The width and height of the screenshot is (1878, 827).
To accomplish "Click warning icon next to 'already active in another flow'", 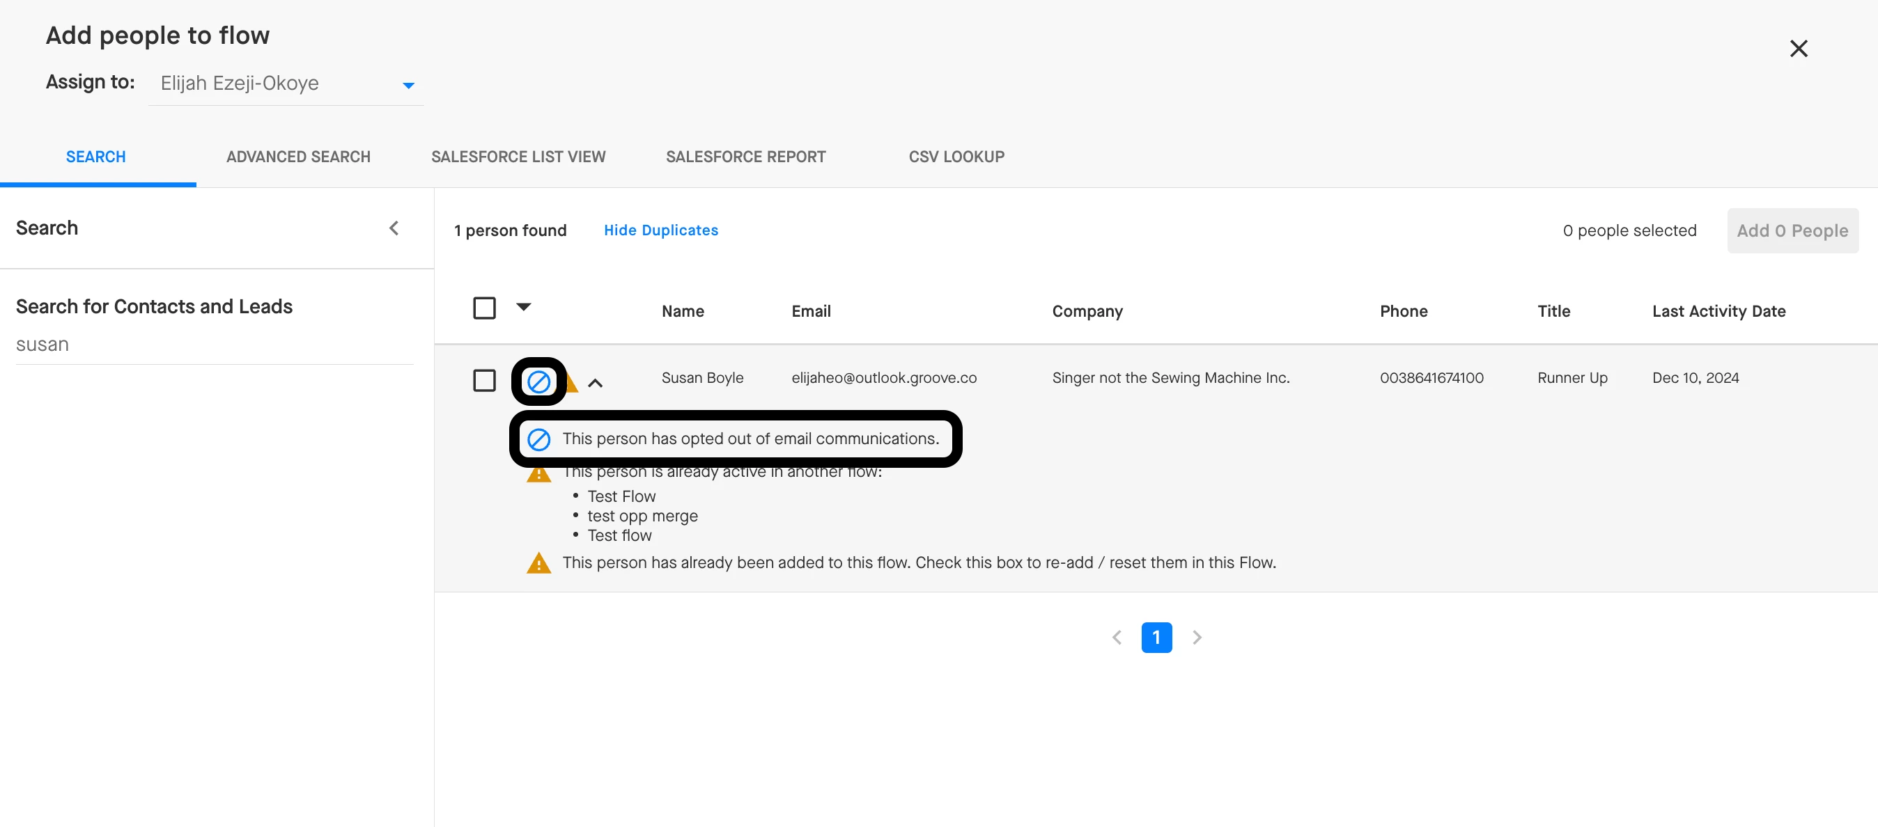I will coord(538,475).
